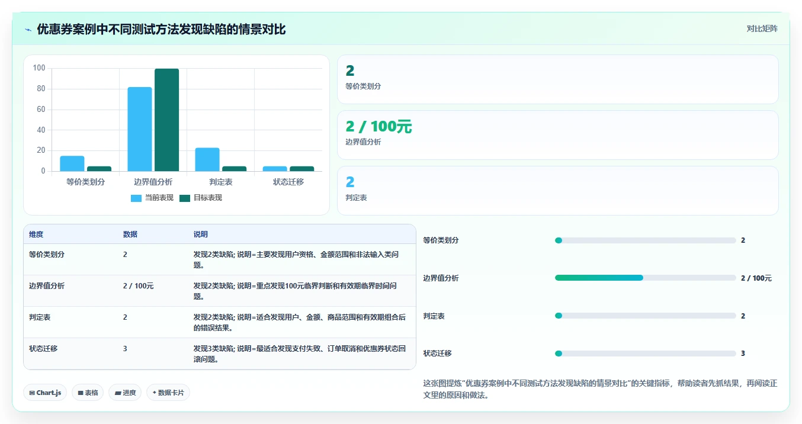The height and width of the screenshot is (424, 802).
Task: Click the 边界值分析 progress bar
Action: click(645, 278)
